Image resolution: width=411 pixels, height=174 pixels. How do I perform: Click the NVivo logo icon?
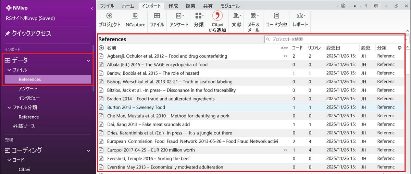pyautogui.click(x=9, y=8)
